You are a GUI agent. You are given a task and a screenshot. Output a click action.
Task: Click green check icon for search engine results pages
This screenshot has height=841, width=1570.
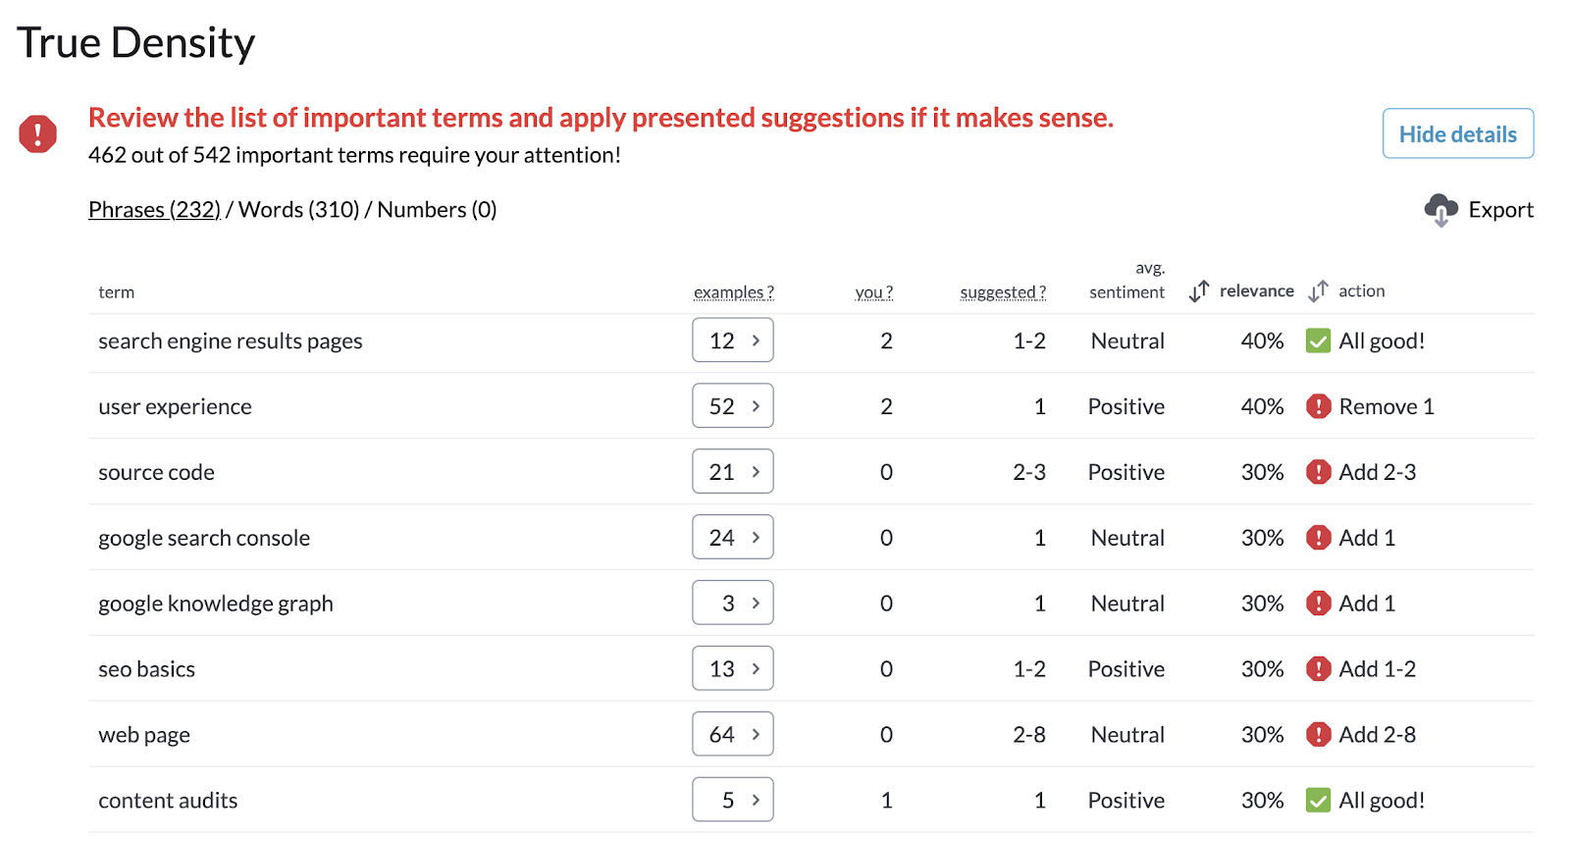(1318, 341)
